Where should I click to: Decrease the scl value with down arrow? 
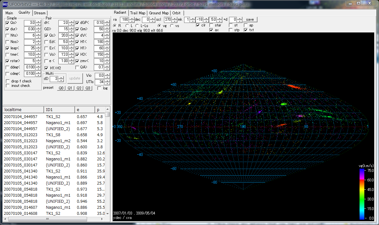pyautogui.click(x=175, y=21)
